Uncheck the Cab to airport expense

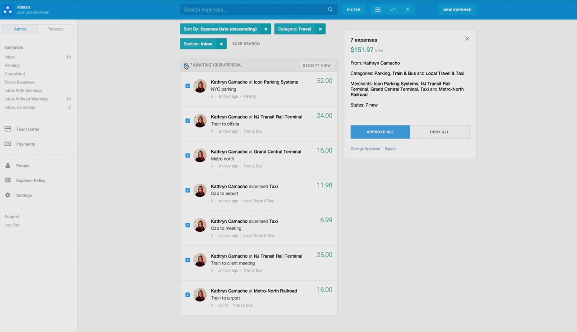[188, 190]
